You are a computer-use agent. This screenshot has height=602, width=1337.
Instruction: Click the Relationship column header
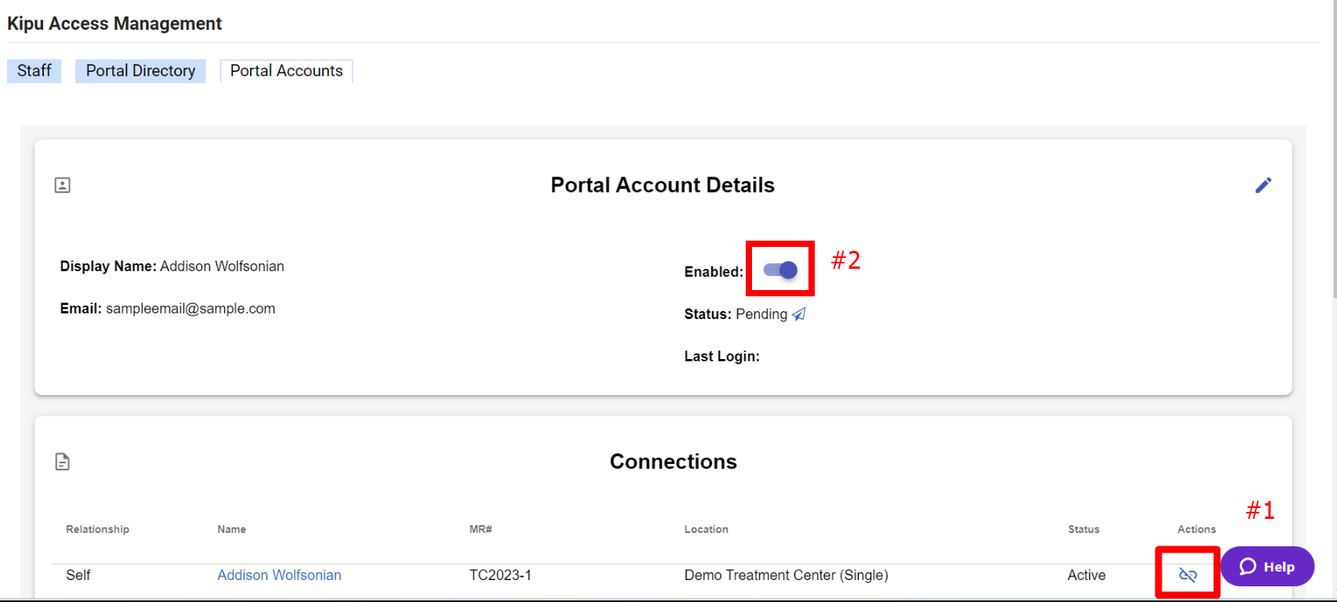[x=97, y=529]
